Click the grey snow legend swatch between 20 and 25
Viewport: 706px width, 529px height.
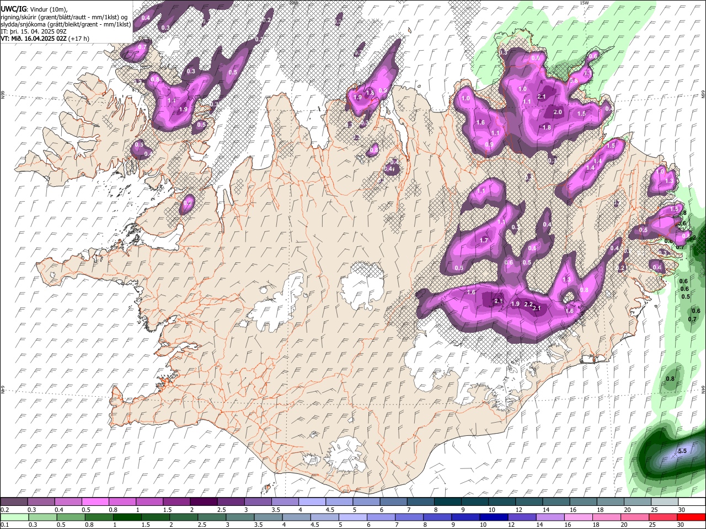[x=637, y=502]
